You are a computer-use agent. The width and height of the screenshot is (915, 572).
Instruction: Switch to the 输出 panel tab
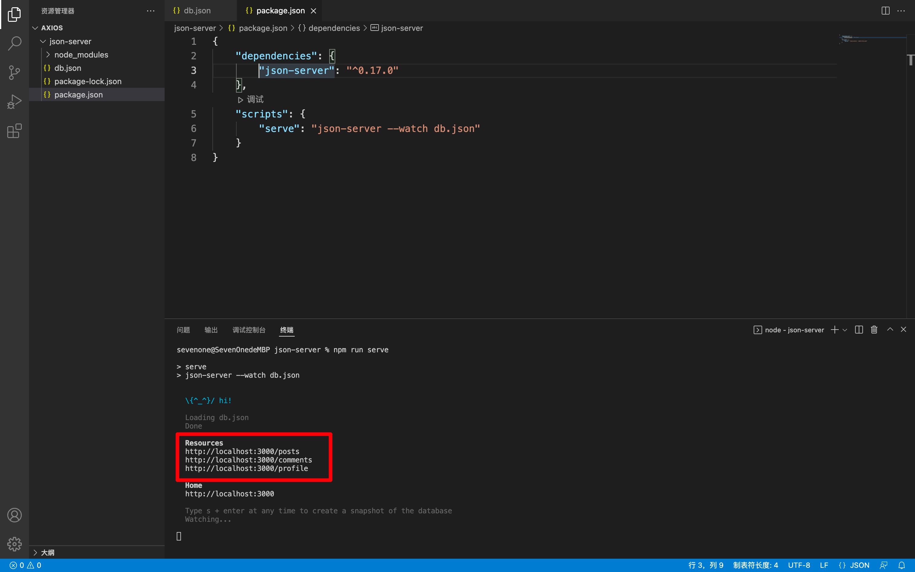211,330
